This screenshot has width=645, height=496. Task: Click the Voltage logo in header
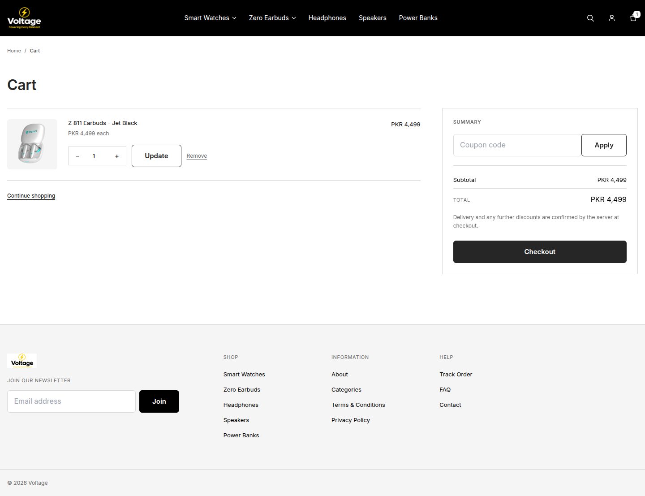[x=24, y=18]
